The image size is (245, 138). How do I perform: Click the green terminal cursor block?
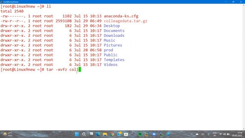[80, 69]
